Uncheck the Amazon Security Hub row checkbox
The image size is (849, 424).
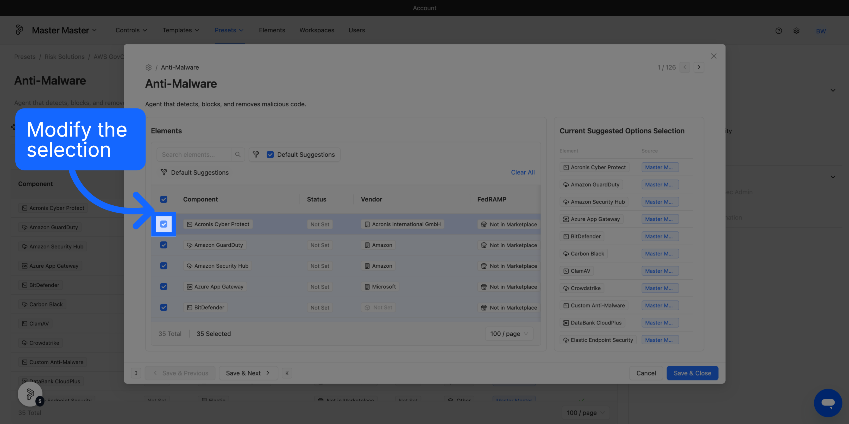[163, 266]
